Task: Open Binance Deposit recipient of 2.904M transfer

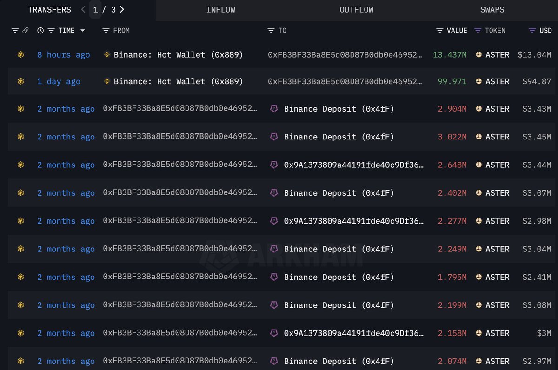Action: click(x=339, y=109)
